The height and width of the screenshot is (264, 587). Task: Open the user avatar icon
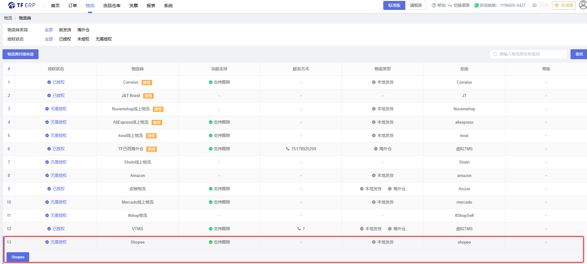tap(583, 5)
